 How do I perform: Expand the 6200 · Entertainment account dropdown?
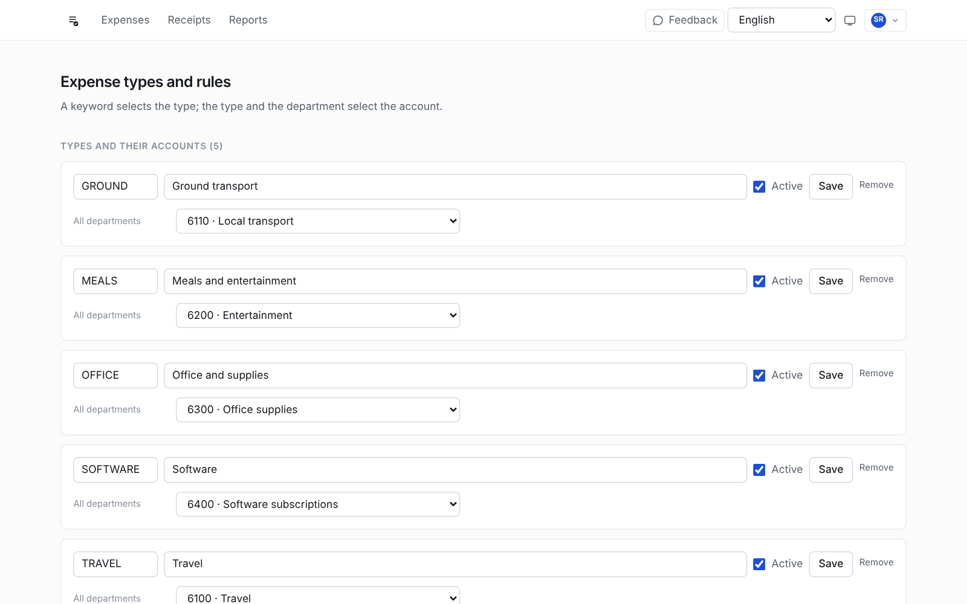coord(318,315)
